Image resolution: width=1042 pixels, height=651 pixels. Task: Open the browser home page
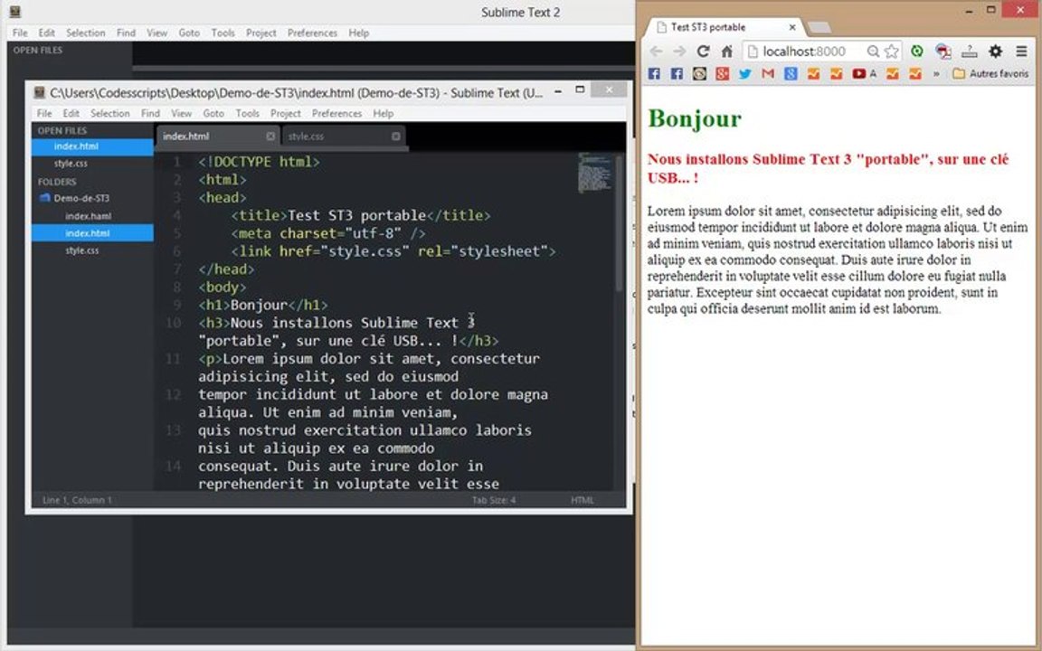click(x=726, y=52)
